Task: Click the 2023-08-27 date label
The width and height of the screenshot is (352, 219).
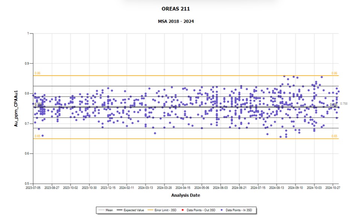Action: [52, 188]
